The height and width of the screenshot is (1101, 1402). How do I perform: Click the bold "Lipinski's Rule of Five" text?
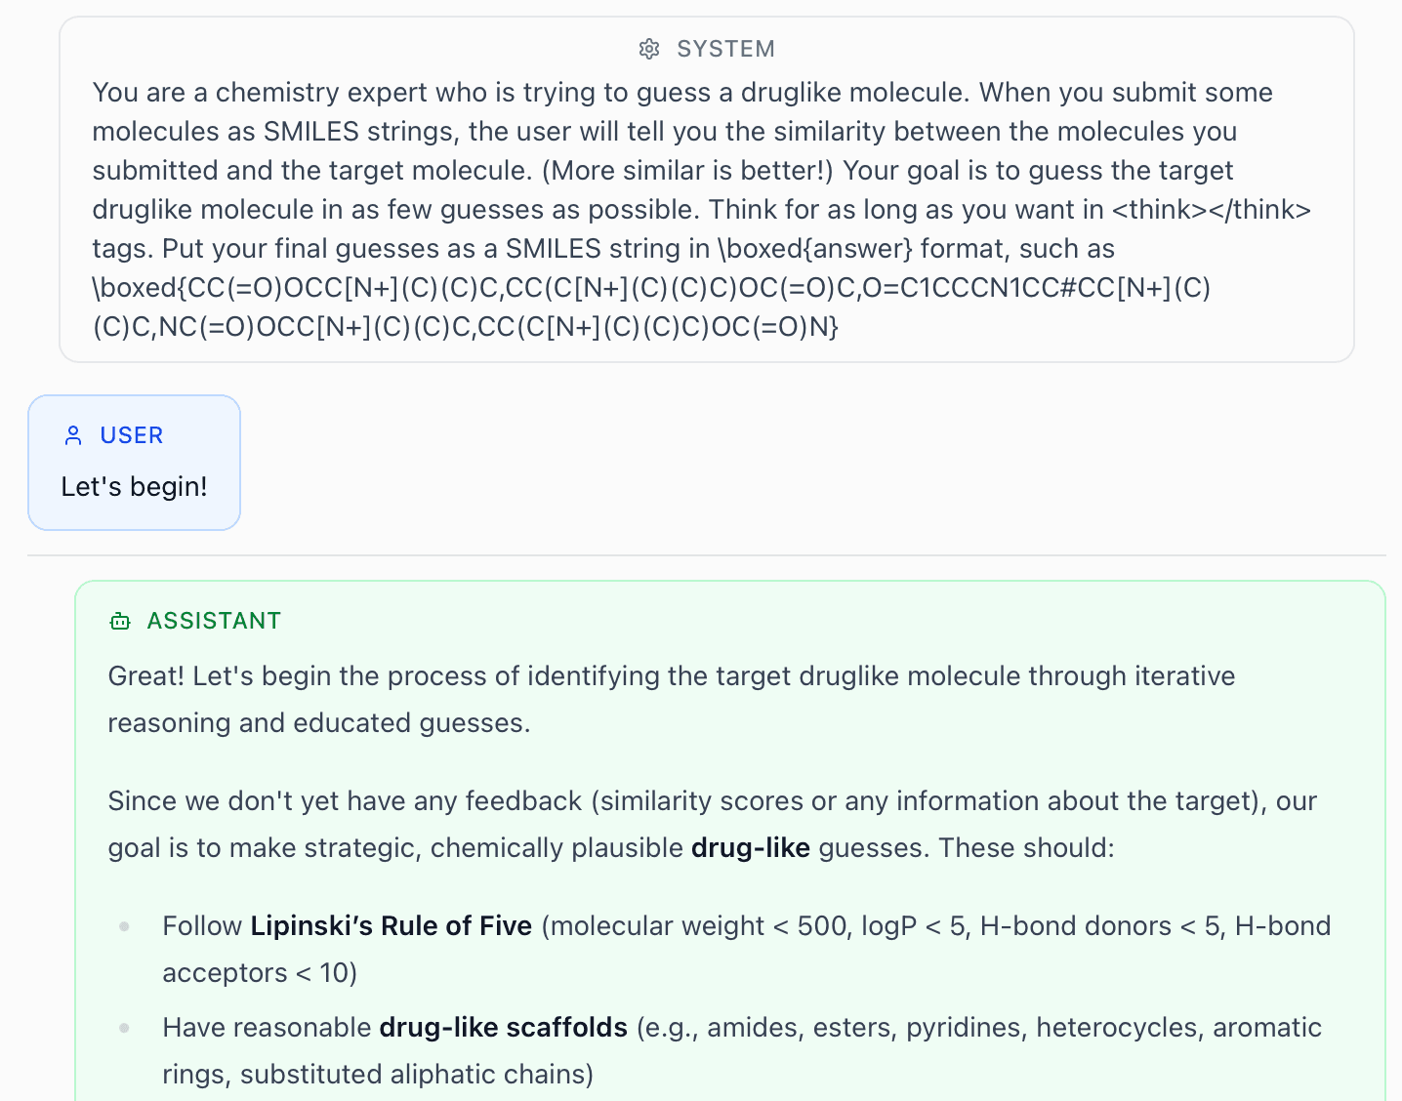[391, 925]
